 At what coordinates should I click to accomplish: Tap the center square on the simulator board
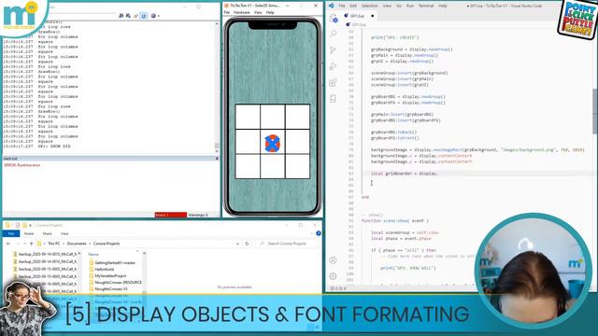coord(272,142)
